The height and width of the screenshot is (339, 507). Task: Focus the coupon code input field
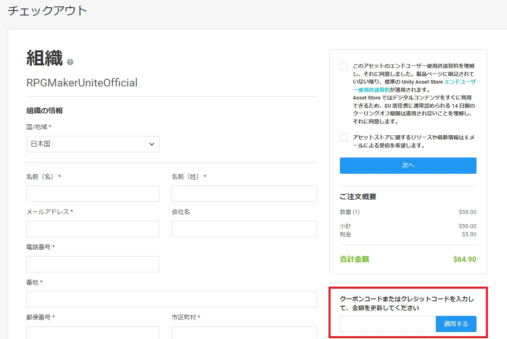pos(387,324)
